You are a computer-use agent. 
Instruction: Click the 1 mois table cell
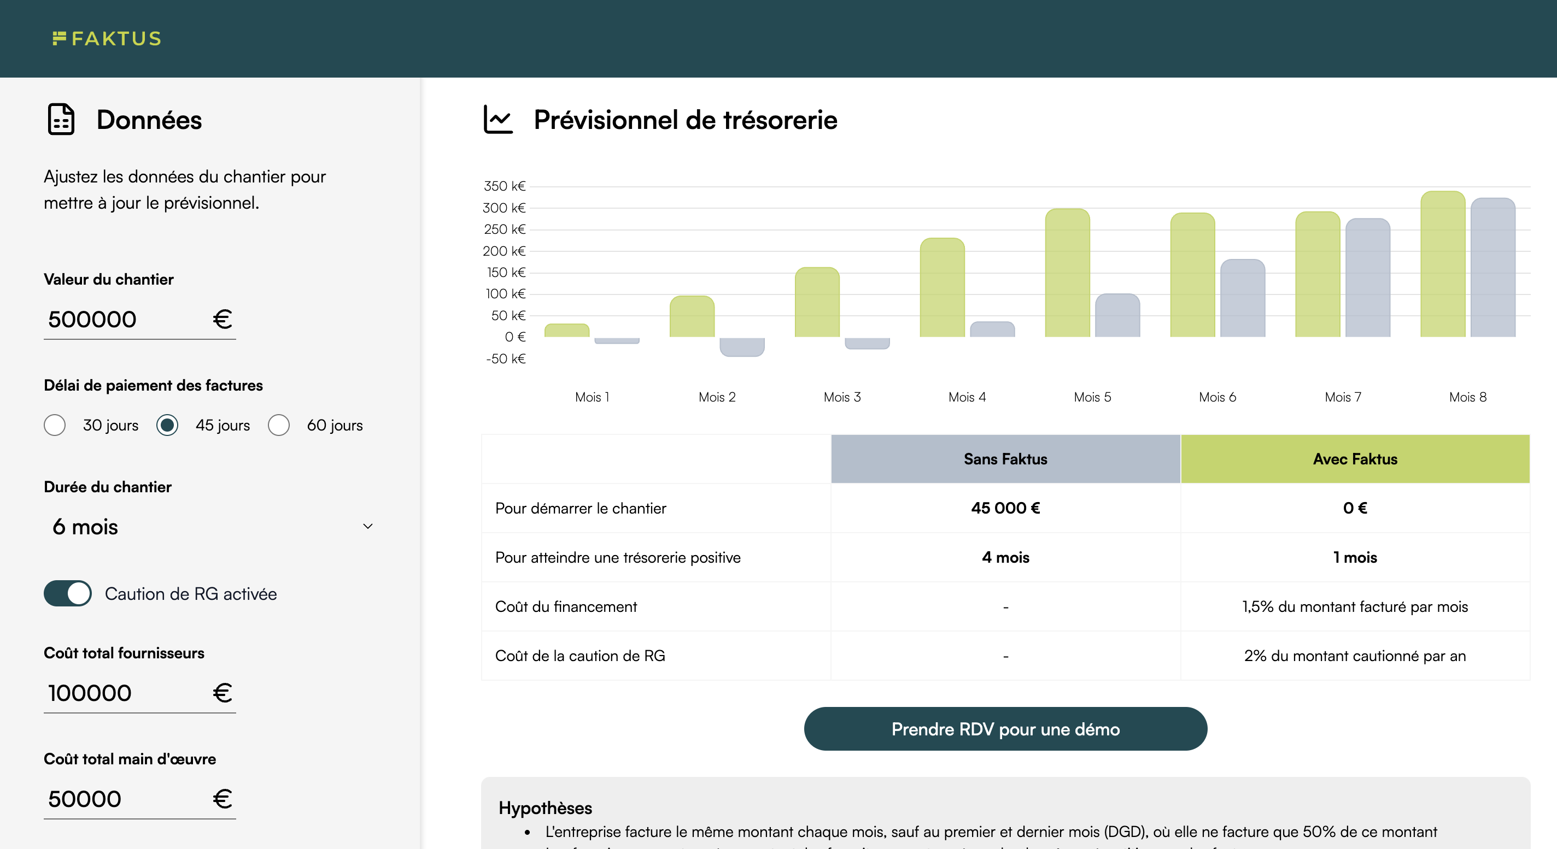(1355, 557)
